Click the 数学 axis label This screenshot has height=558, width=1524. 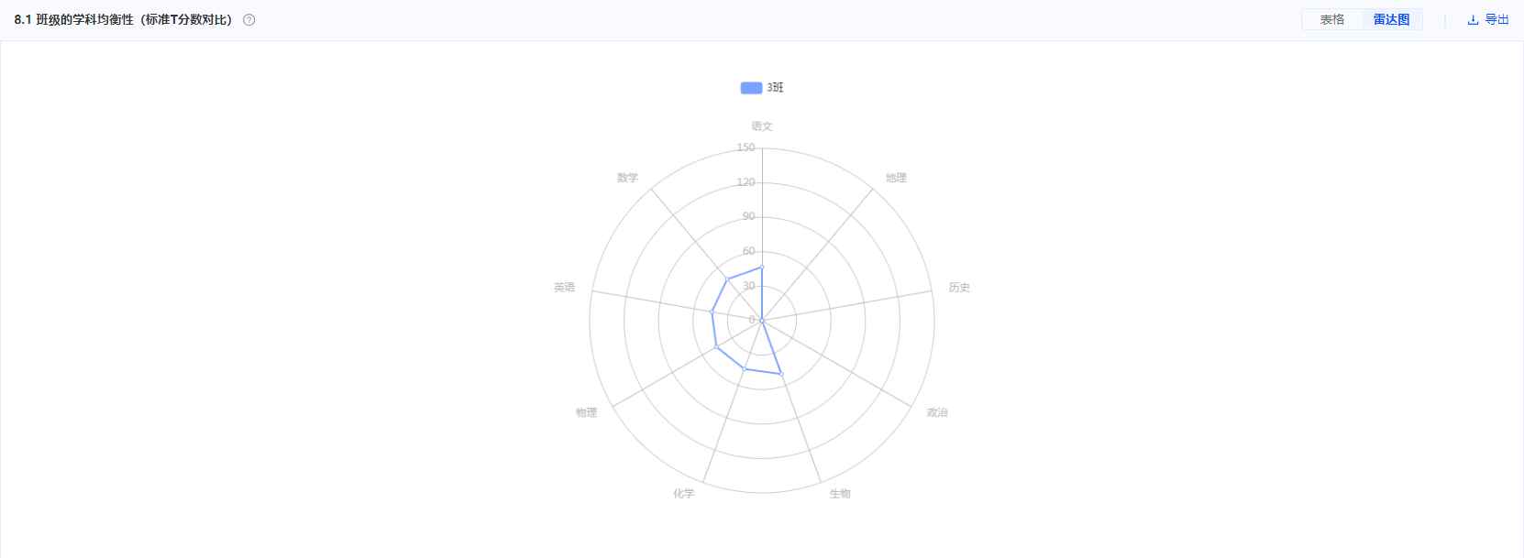coord(627,178)
